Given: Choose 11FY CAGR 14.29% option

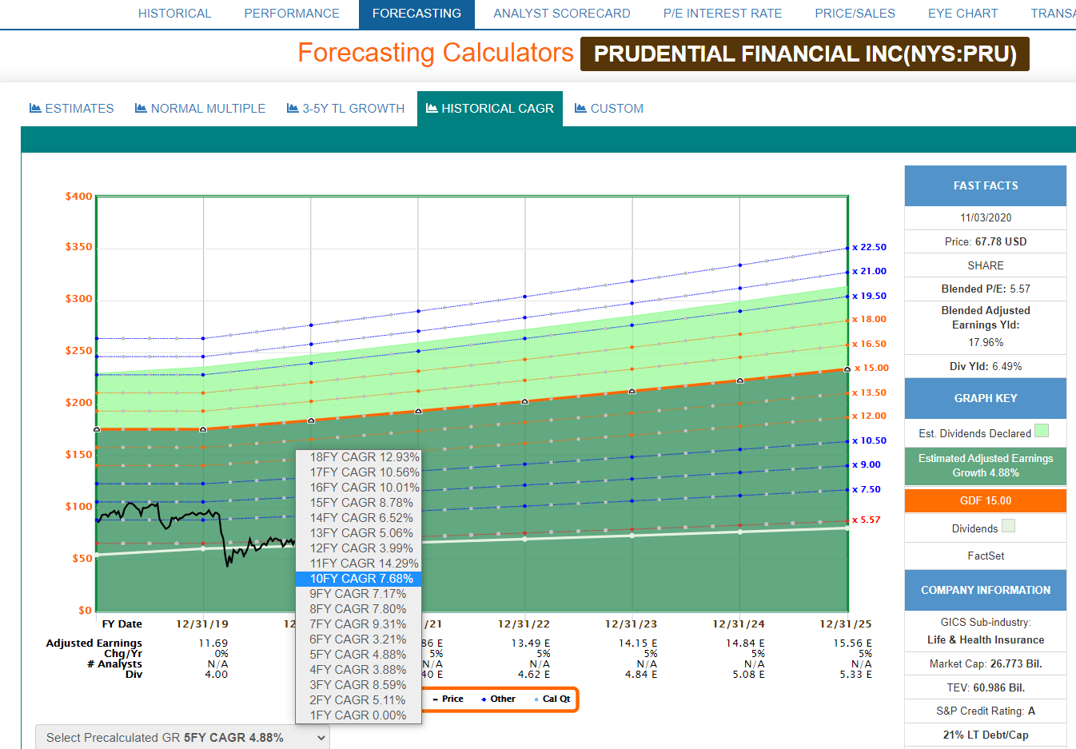Looking at the screenshot, I should tap(359, 564).
